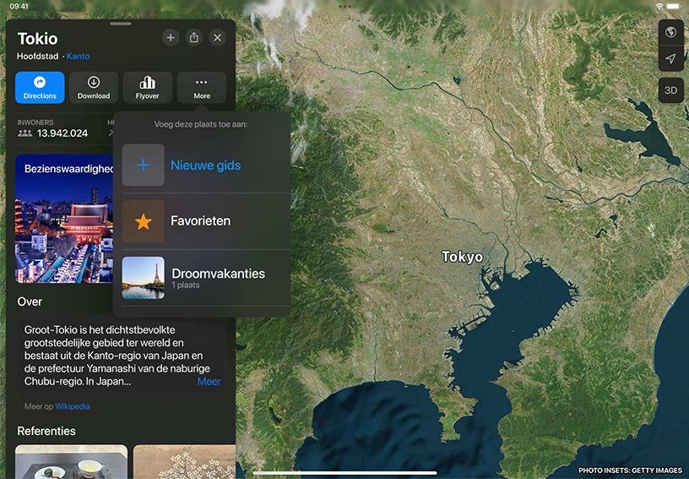Tap the Tokyo label on map
Image resolution: width=689 pixels, height=479 pixels.
tap(462, 257)
